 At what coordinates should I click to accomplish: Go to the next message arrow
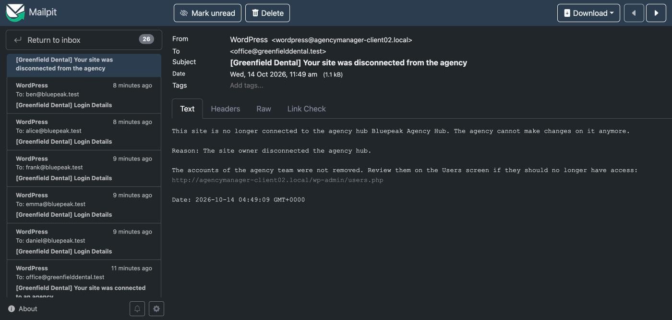pyautogui.click(x=656, y=13)
